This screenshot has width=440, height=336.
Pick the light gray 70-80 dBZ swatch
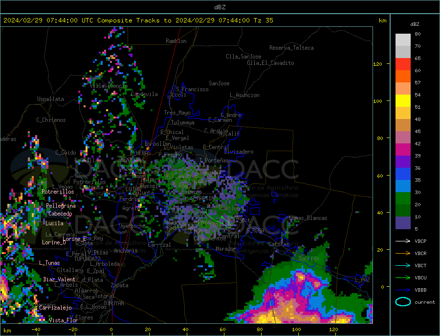click(x=403, y=40)
